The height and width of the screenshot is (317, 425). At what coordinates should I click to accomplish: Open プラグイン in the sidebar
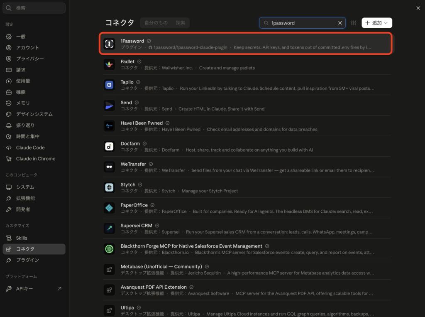pos(34,260)
